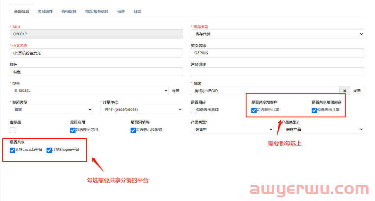Toggle the 勾选表示预采购 checkbox

coord(133,130)
